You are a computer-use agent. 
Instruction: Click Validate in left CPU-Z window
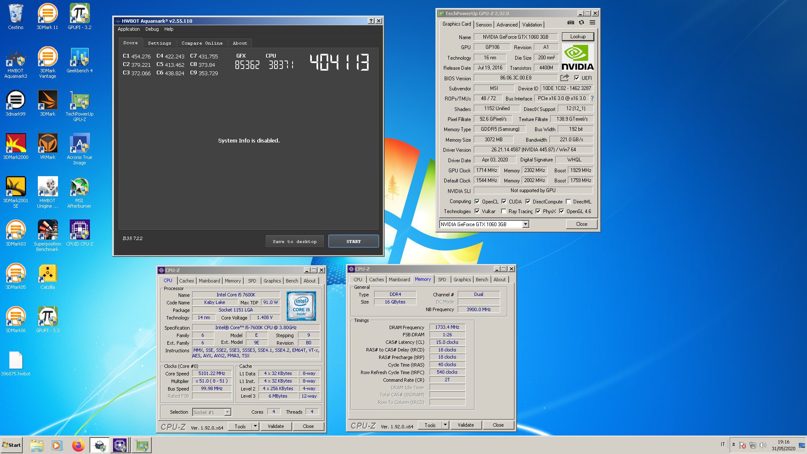point(276,426)
